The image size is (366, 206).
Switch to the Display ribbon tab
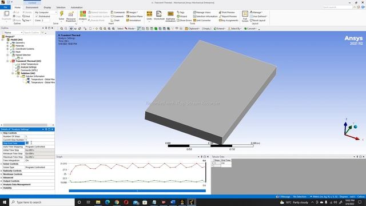click(x=47, y=7)
